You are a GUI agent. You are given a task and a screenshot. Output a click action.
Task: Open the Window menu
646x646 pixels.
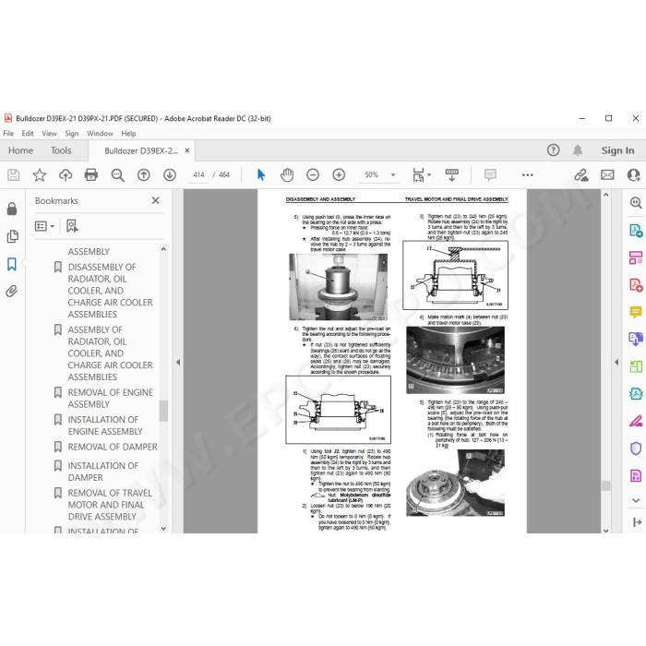[100, 134]
